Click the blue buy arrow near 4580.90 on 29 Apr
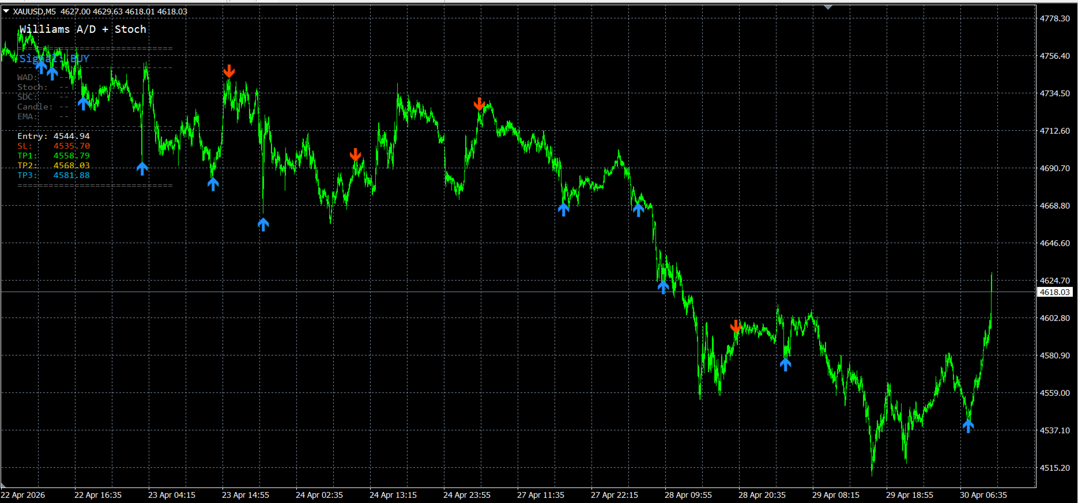1078x503 pixels. coord(785,364)
